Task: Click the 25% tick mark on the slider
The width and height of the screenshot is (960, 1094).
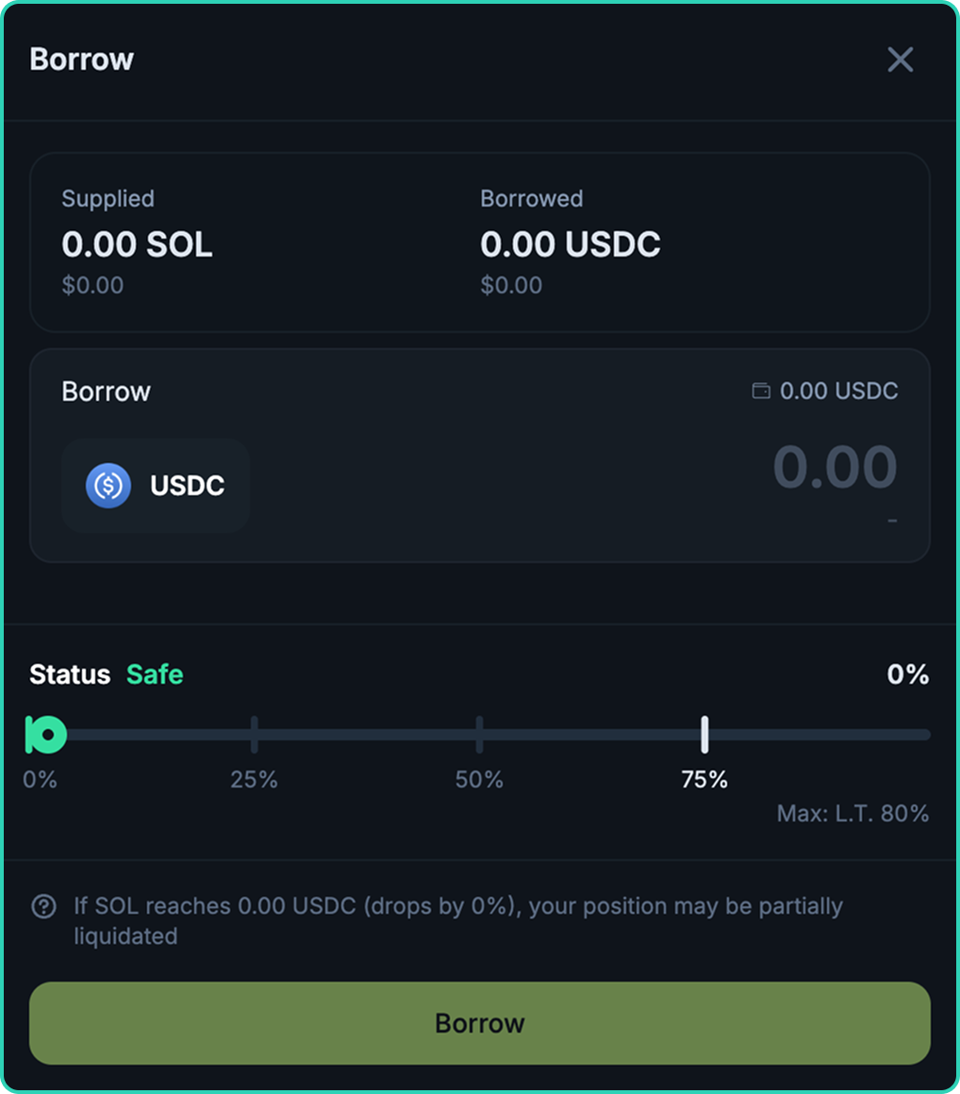Action: 254,734
